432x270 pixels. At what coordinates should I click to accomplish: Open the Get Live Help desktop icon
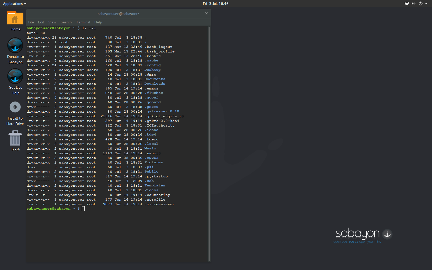tap(15, 82)
